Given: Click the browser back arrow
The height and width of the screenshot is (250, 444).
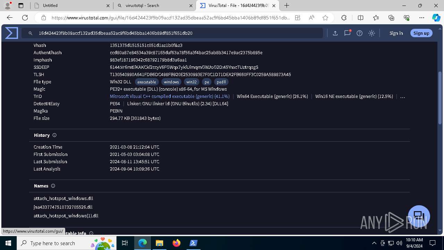Looking at the screenshot, I should point(10,18).
